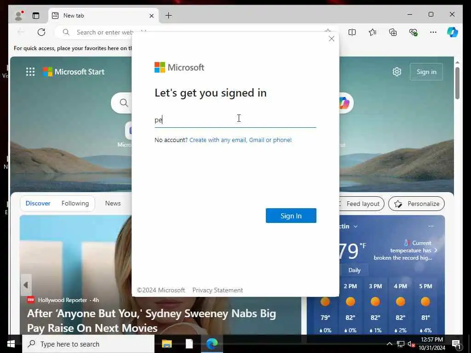The height and width of the screenshot is (353, 471).
Task: Close the Microsoft sign-in dialog
Action: [332, 39]
